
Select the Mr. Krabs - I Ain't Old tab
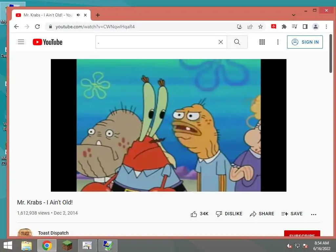[48, 15]
